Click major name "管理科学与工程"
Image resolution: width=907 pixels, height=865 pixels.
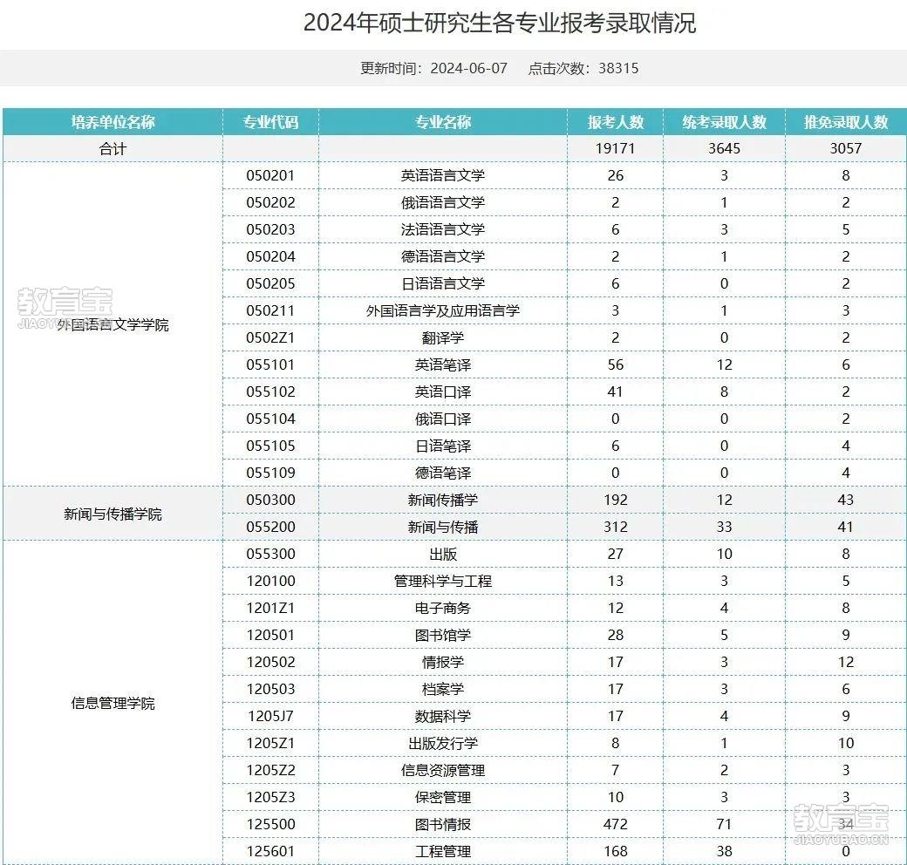pos(443,581)
